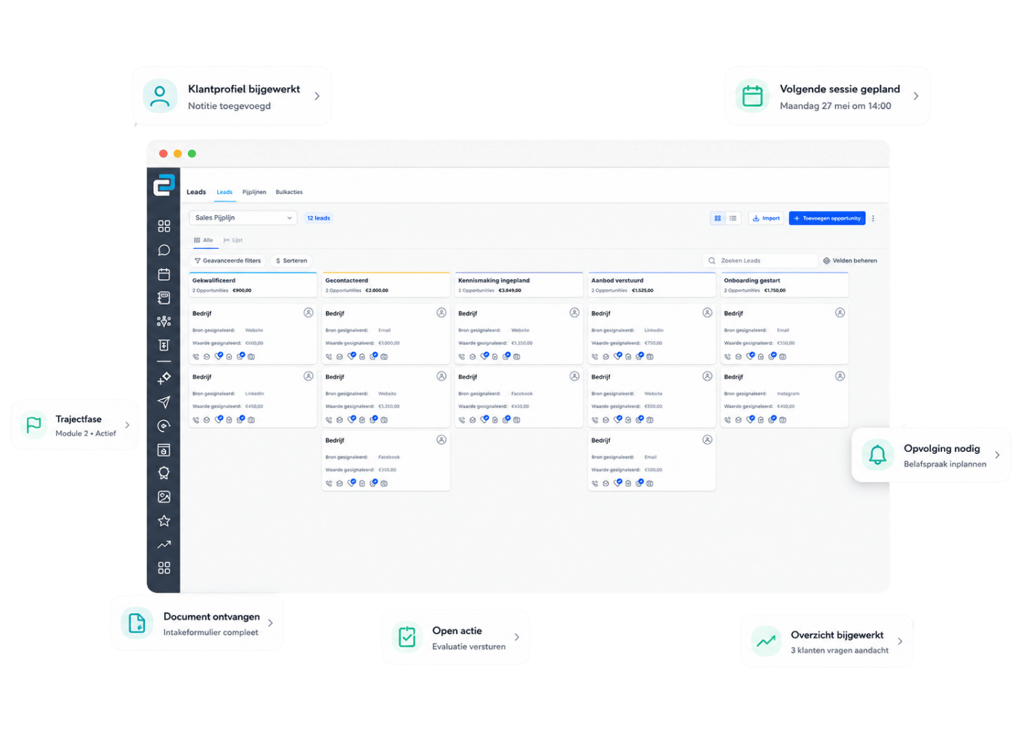Click the Import button
This screenshot has width=1021, height=735.
click(766, 218)
